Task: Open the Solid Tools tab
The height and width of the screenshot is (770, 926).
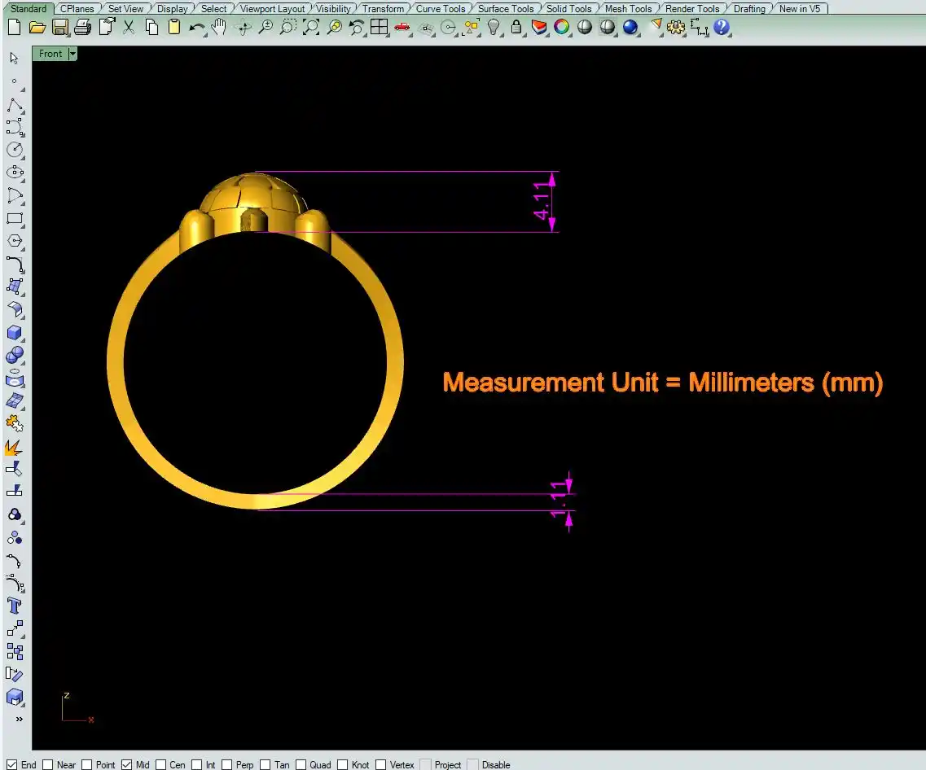Action: pos(568,9)
